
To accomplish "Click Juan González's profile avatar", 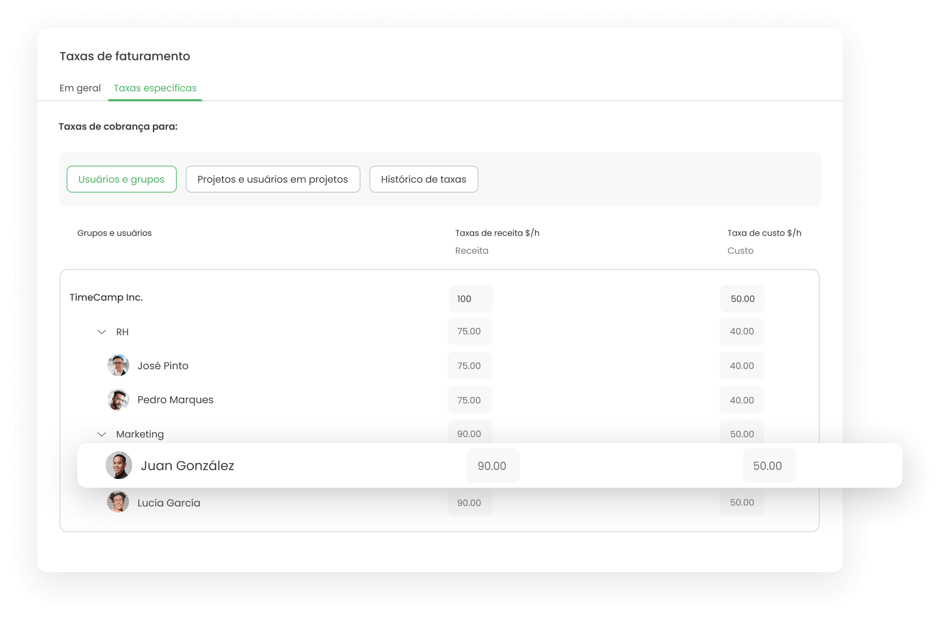I will (118, 465).
